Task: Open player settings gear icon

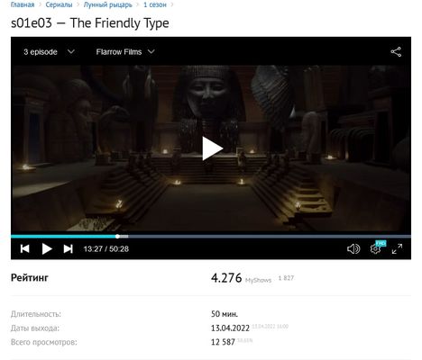Action: pyautogui.click(x=375, y=248)
